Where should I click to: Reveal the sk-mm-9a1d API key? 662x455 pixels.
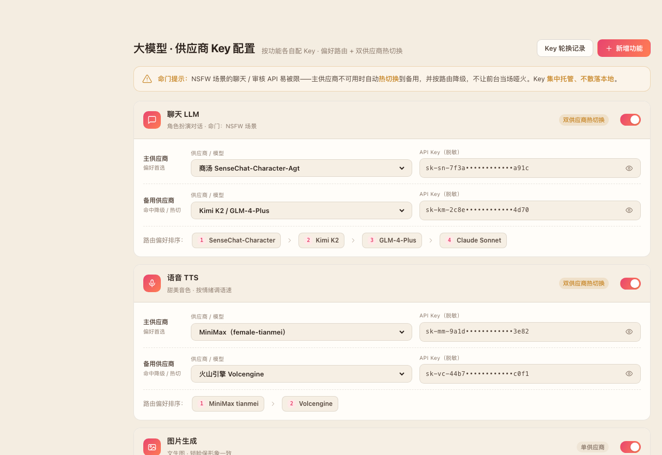[629, 331]
